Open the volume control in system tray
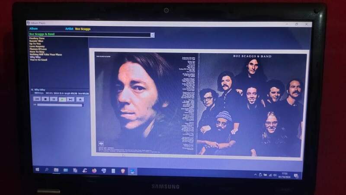 (x=275, y=175)
